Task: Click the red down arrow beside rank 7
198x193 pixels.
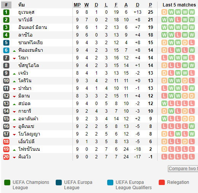Action: click(14, 59)
